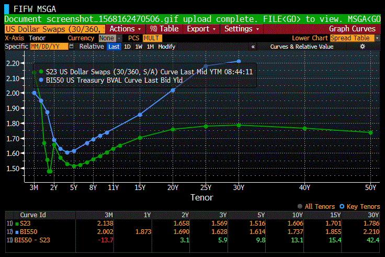This screenshot has width=385, height=257.
Task: Click Modify relative date option
Action: (x=167, y=47)
